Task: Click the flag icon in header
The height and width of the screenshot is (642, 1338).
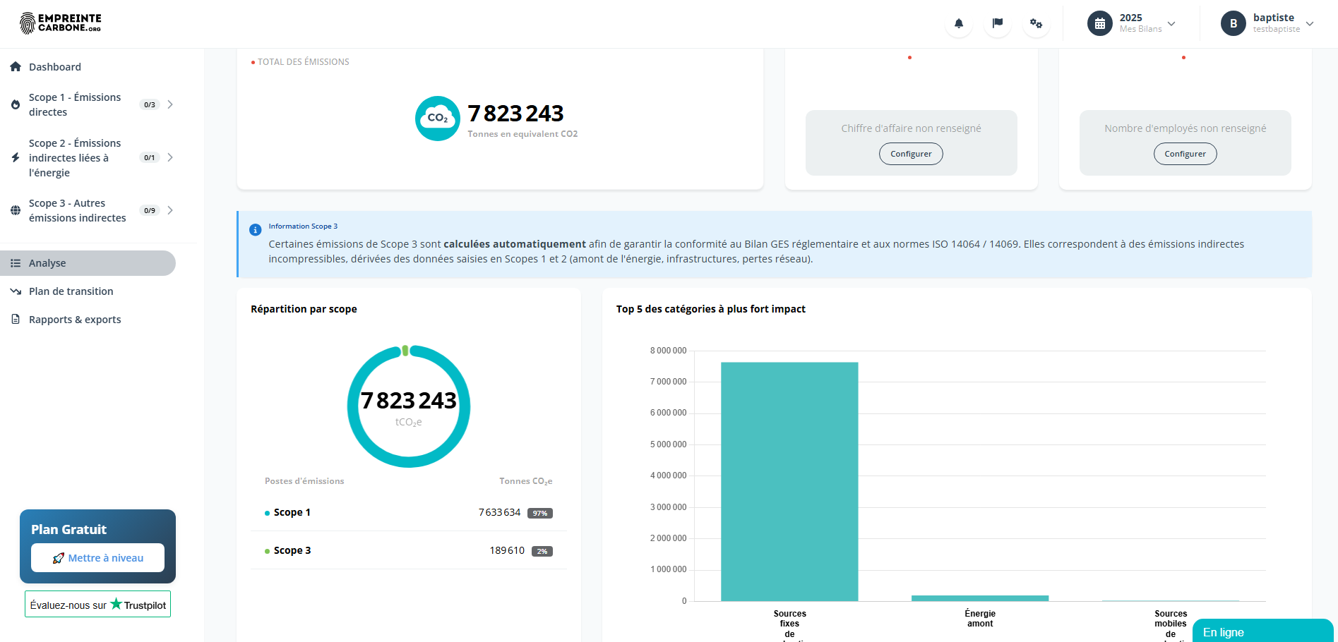Action: coord(997,23)
